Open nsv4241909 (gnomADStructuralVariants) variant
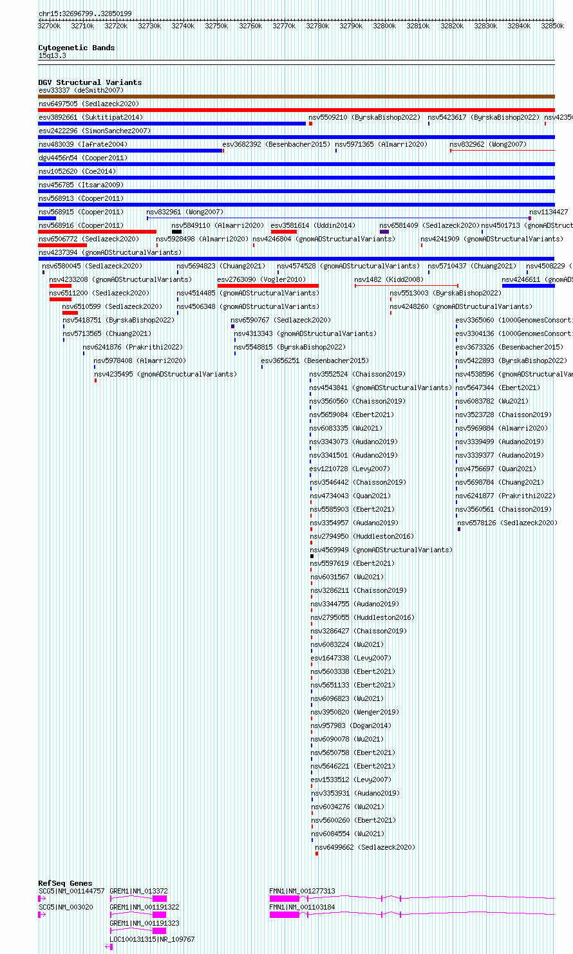The height and width of the screenshot is (954, 573). coord(492,239)
